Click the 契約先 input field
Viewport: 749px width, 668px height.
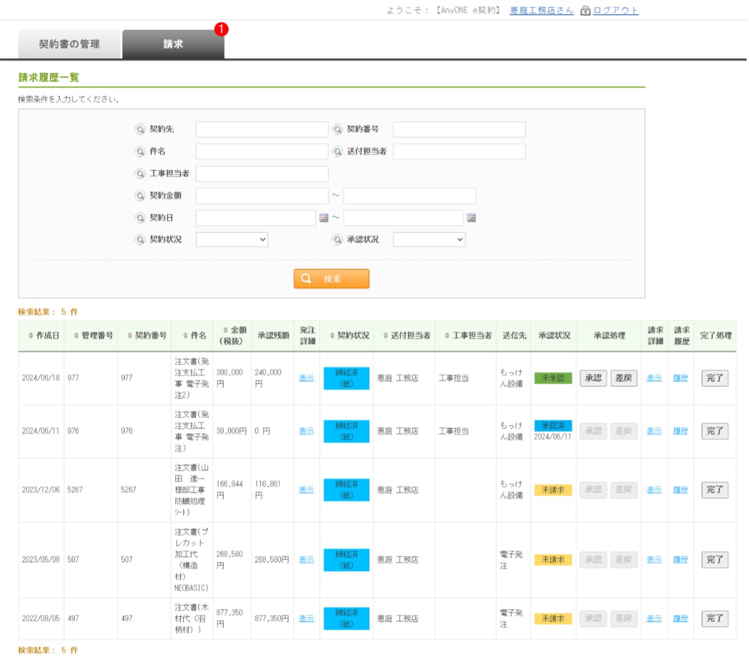coord(262,129)
